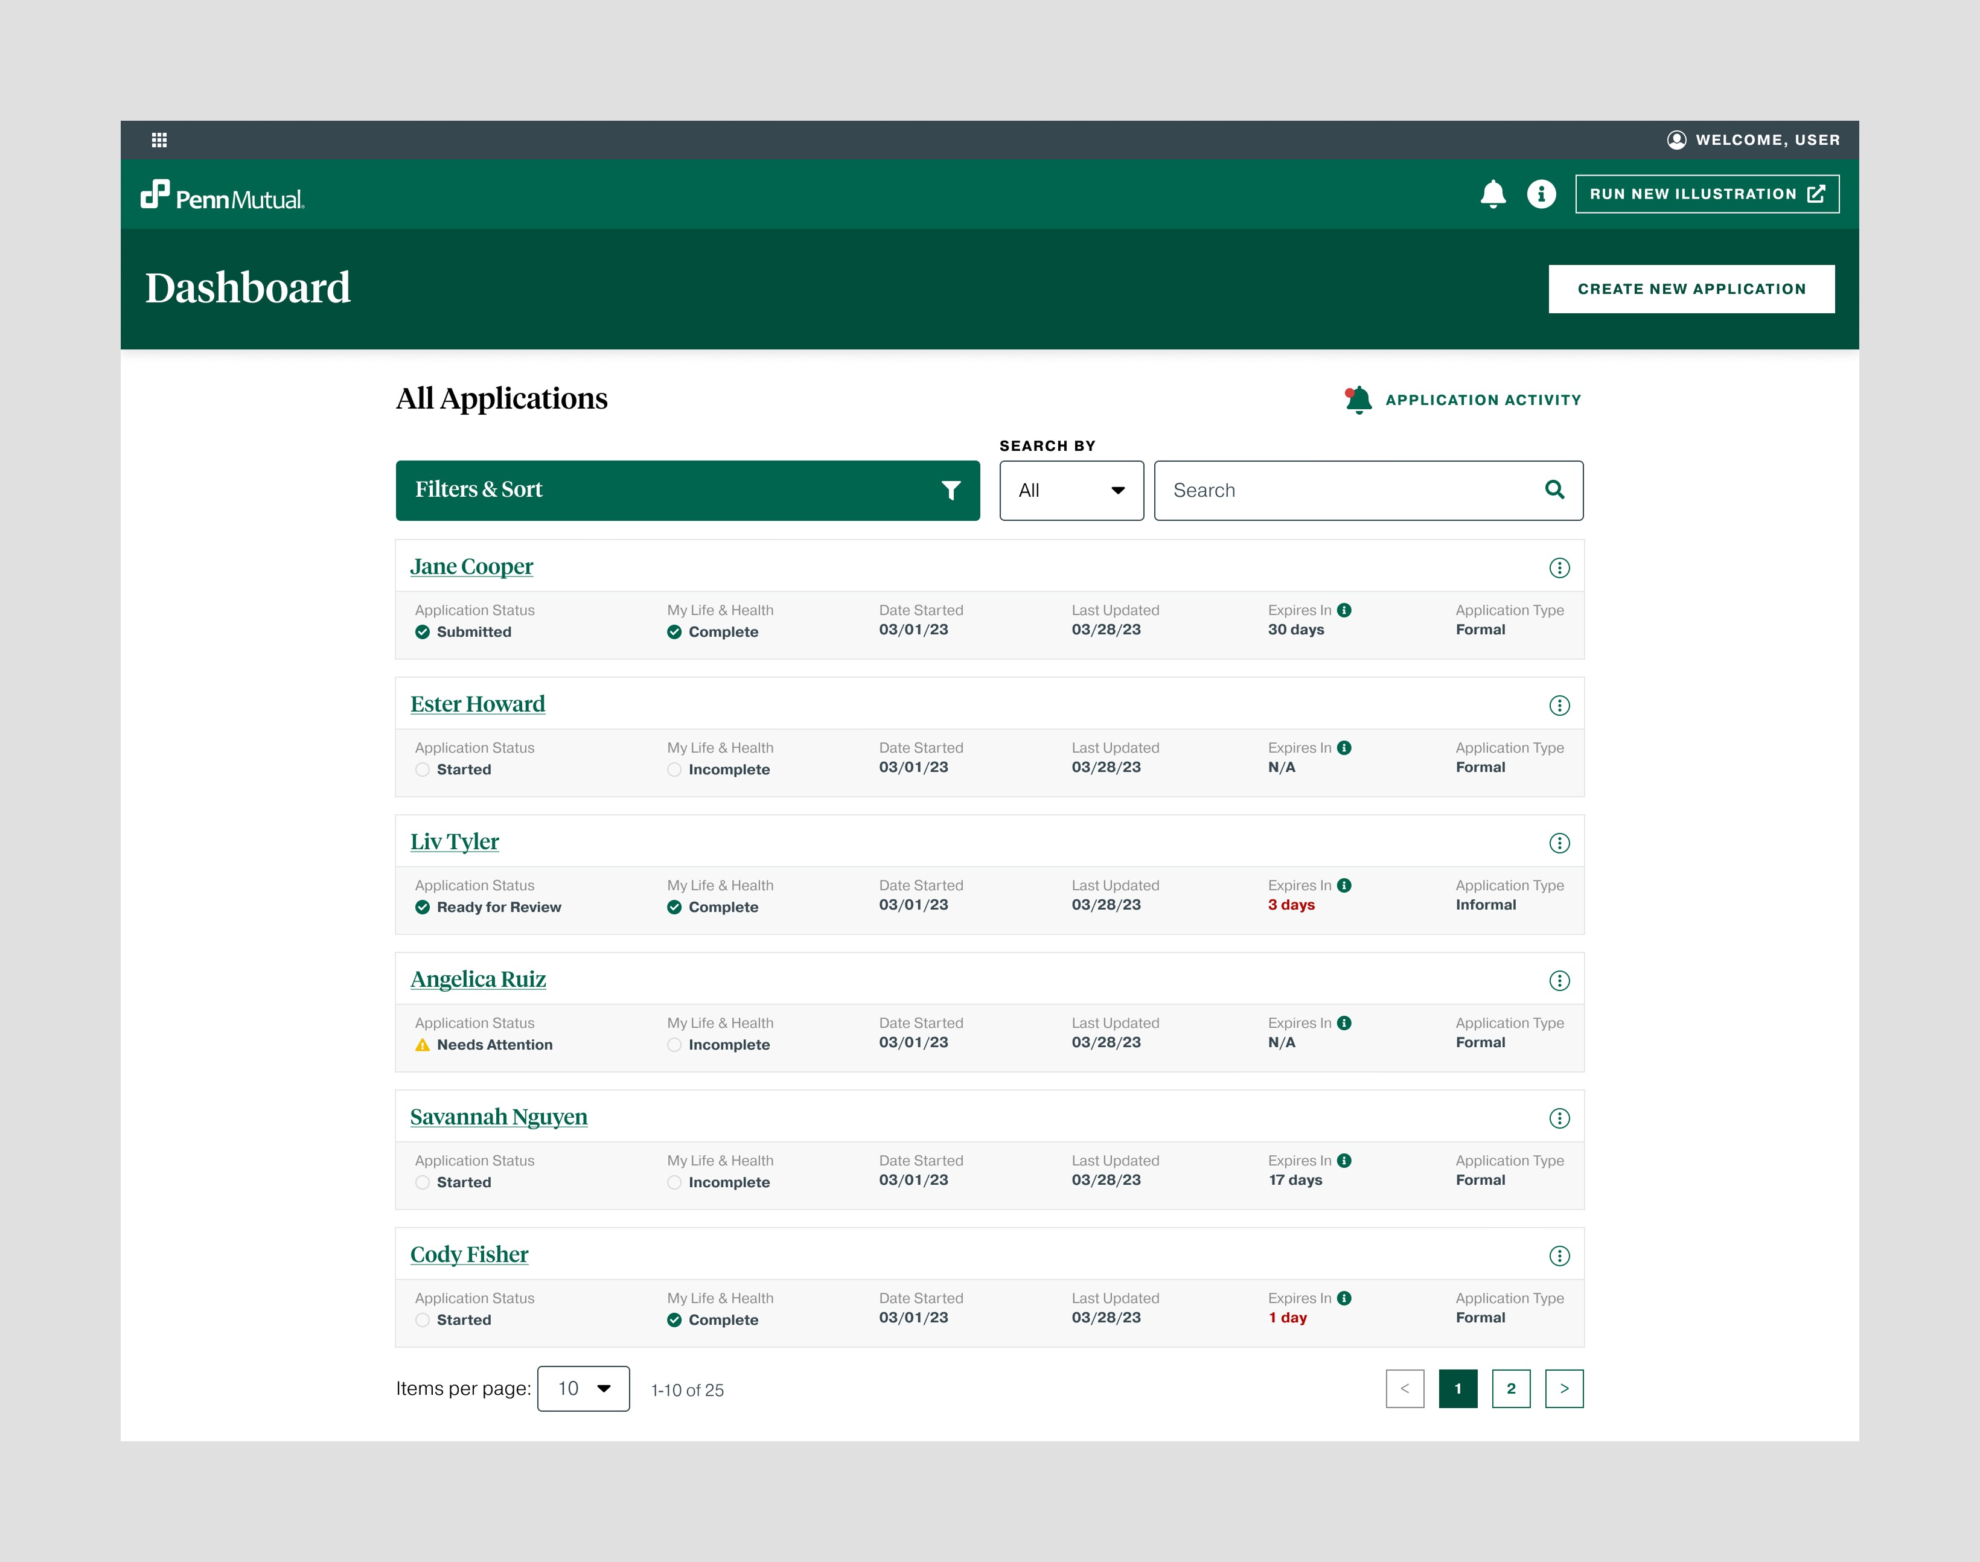Click Incomplete status circle for Savannah Nguyen
The height and width of the screenshot is (1562, 1980).
point(674,1182)
